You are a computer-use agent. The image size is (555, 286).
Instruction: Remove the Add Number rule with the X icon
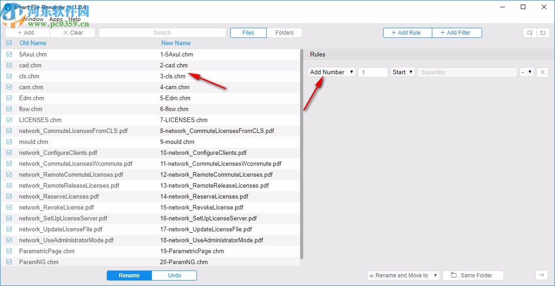click(x=542, y=72)
